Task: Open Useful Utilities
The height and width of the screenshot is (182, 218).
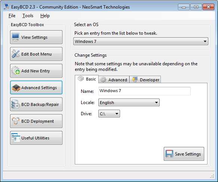Action: [36, 138]
